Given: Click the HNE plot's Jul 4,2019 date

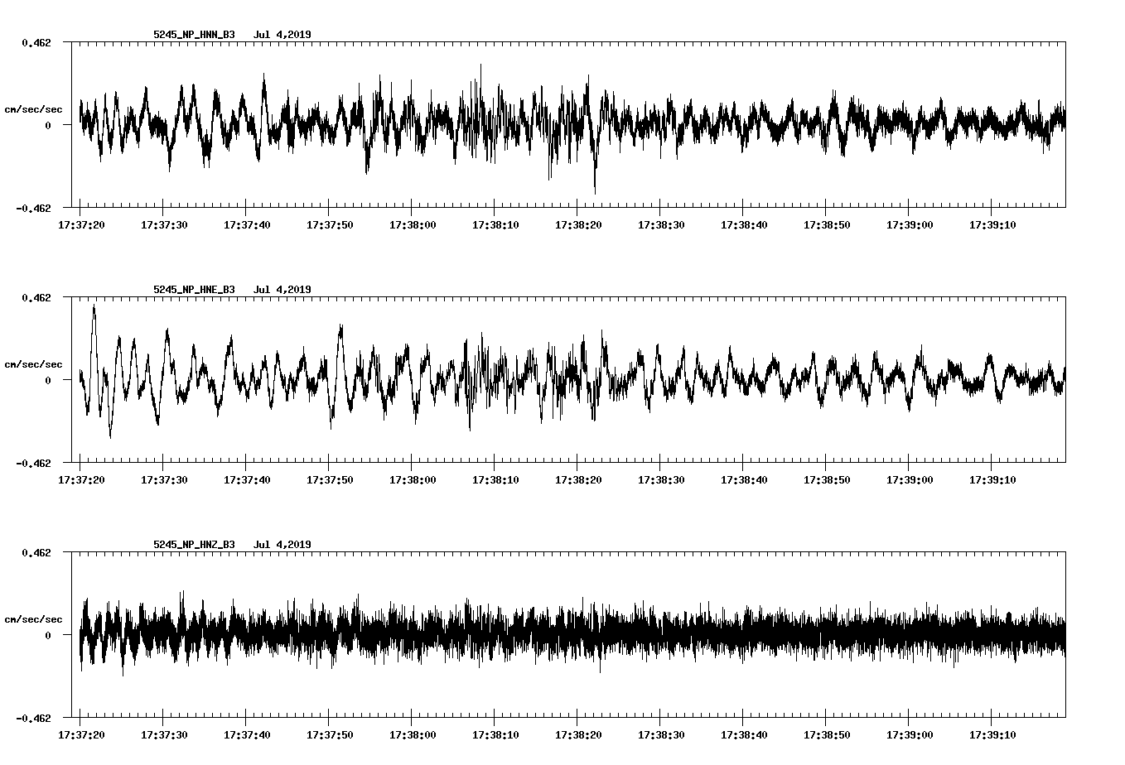Looking at the screenshot, I should click(x=282, y=290).
